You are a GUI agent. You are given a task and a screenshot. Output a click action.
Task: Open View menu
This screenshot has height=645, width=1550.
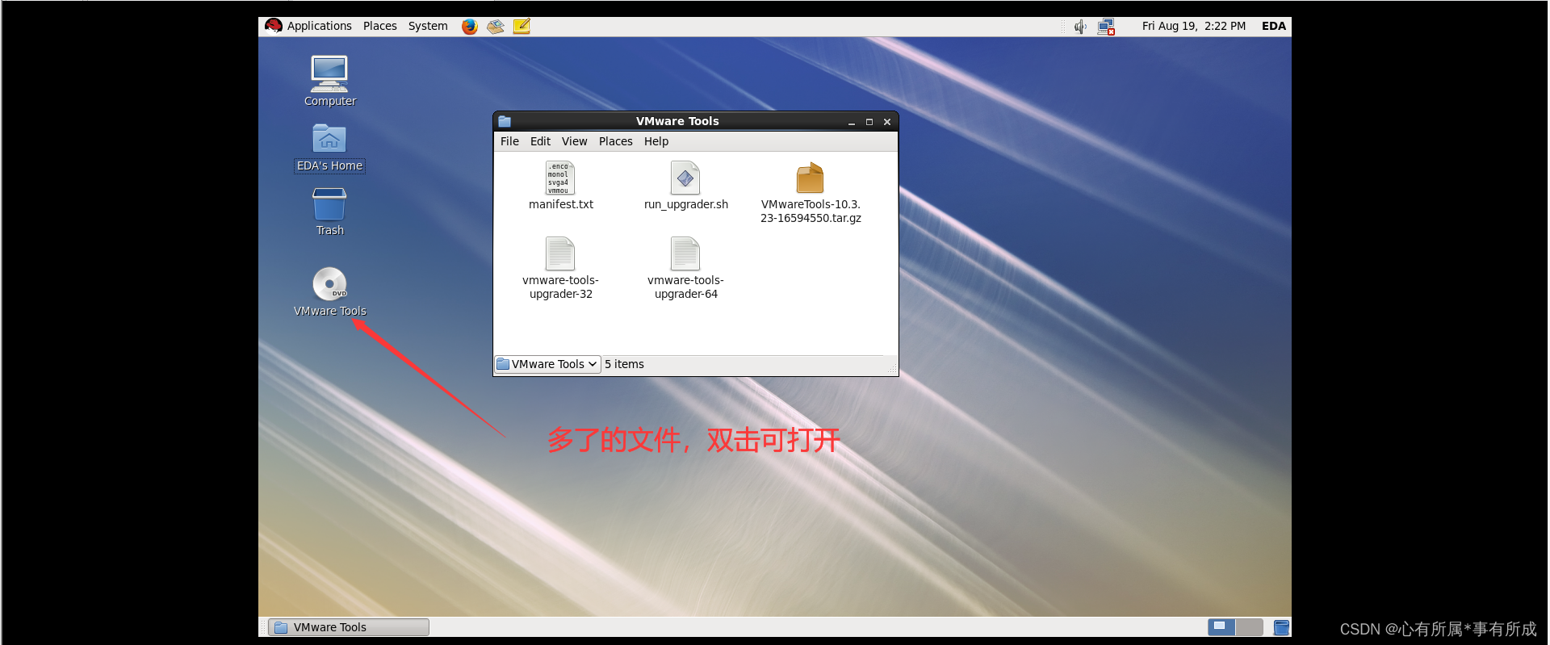pos(574,141)
